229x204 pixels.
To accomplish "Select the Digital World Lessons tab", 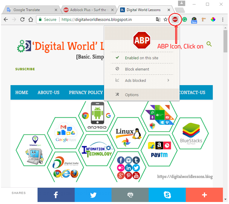I will pyautogui.click(x=145, y=10).
